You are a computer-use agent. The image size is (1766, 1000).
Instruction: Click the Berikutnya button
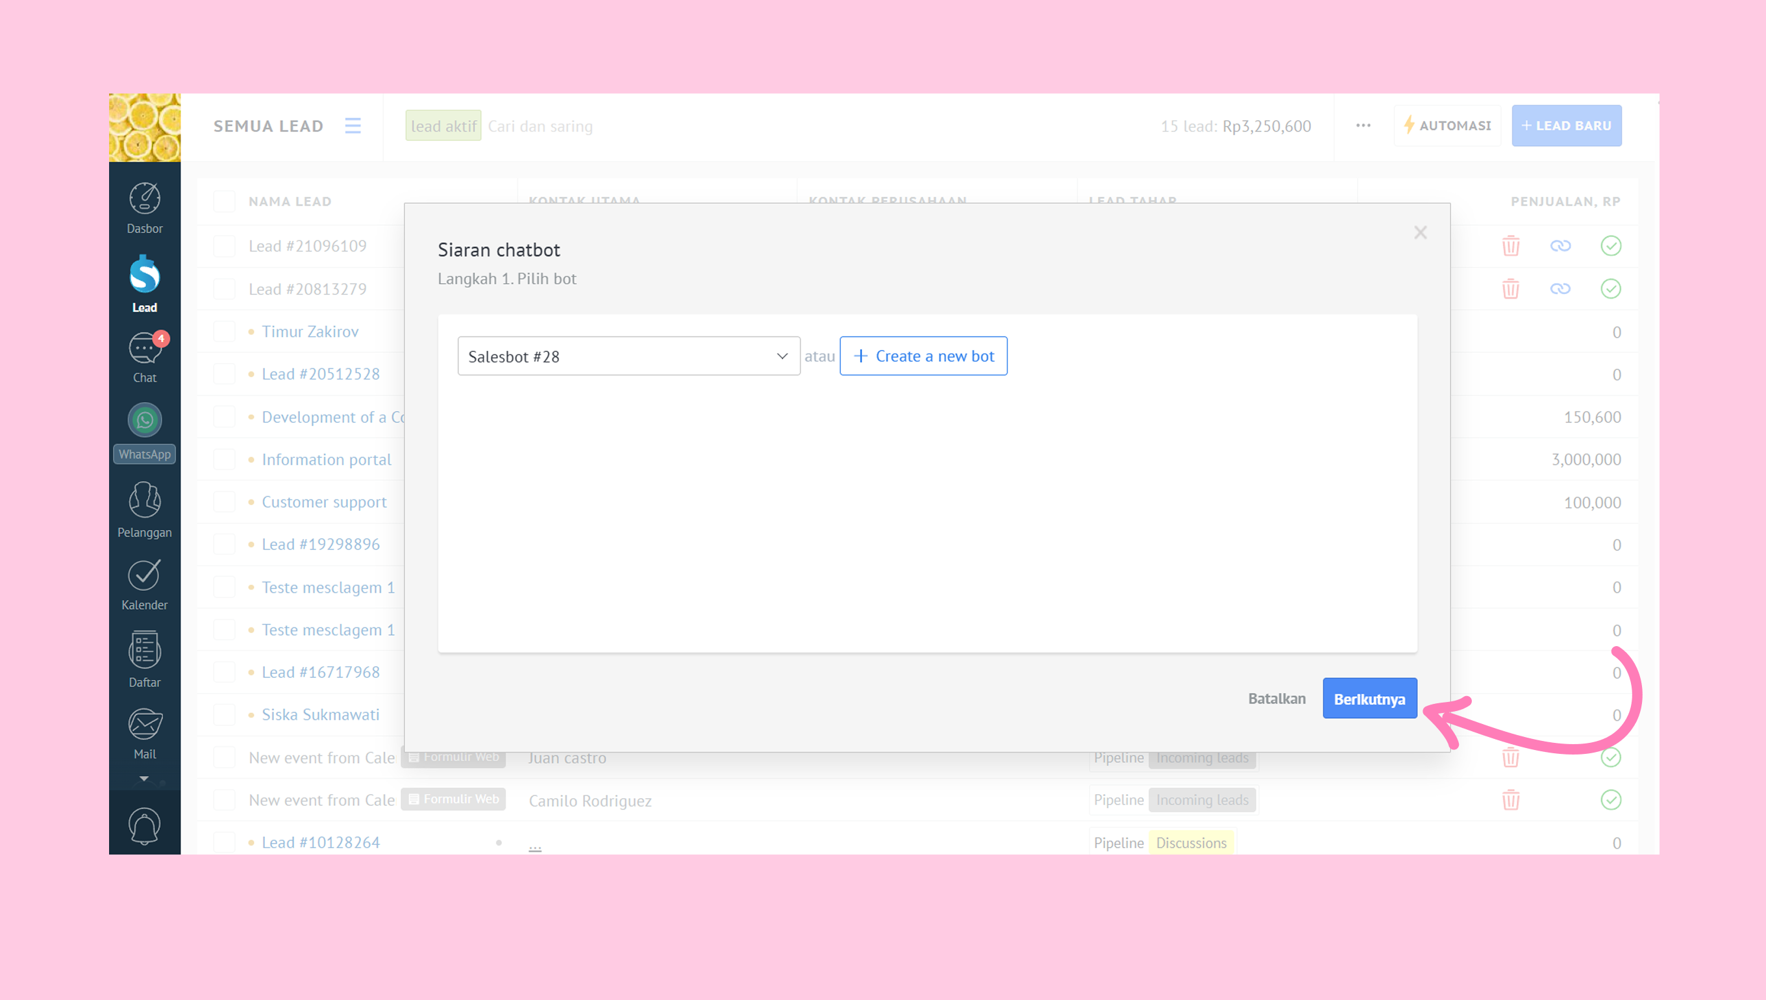(1370, 699)
